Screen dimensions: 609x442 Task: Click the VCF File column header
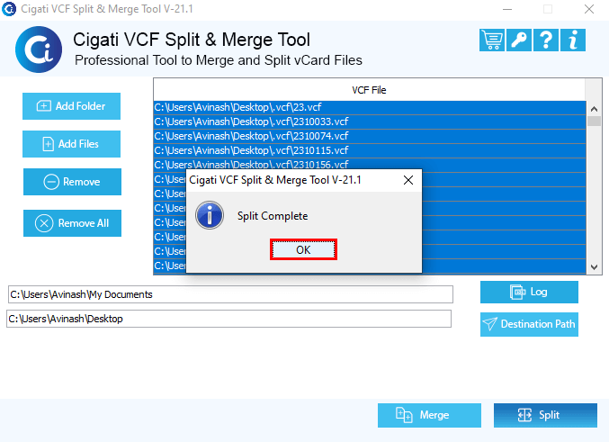point(370,90)
